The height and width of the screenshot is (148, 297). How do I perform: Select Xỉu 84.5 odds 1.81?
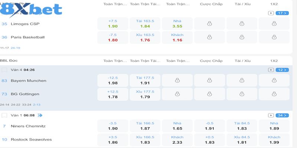[242, 140]
